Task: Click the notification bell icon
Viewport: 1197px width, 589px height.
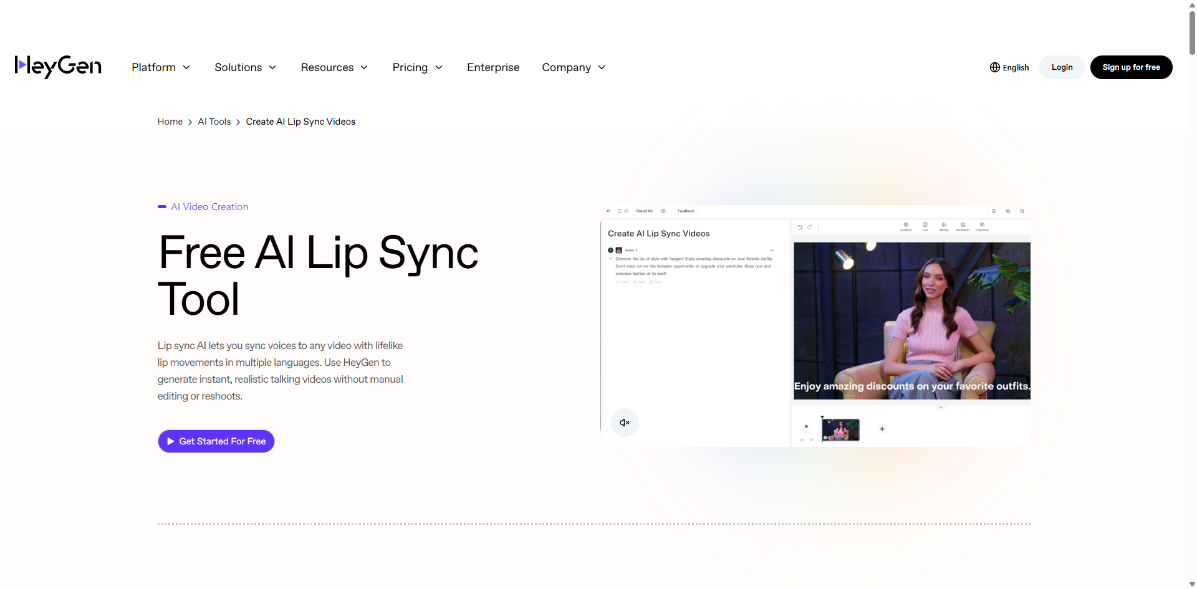Action: pos(994,211)
